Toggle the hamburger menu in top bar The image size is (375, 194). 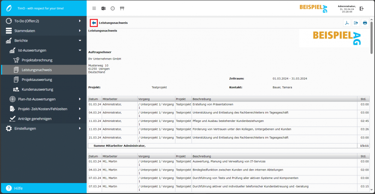pyautogui.click(x=94, y=8)
